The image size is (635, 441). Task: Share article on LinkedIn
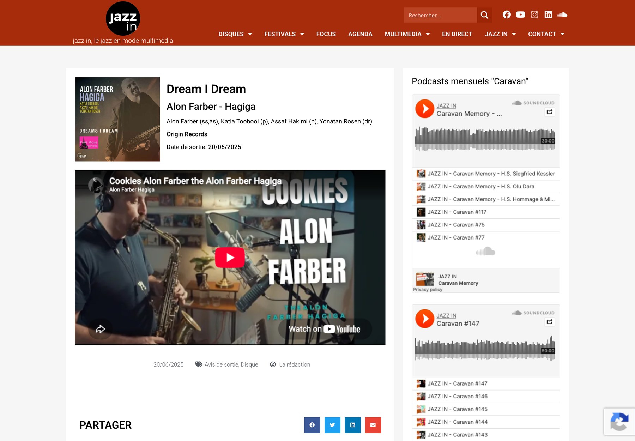(x=353, y=425)
